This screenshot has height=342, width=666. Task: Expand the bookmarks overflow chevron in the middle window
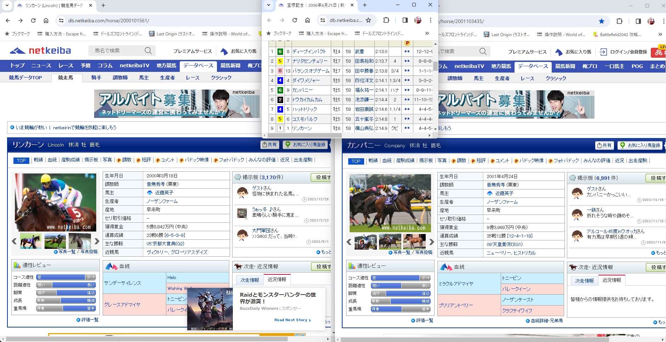427,33
